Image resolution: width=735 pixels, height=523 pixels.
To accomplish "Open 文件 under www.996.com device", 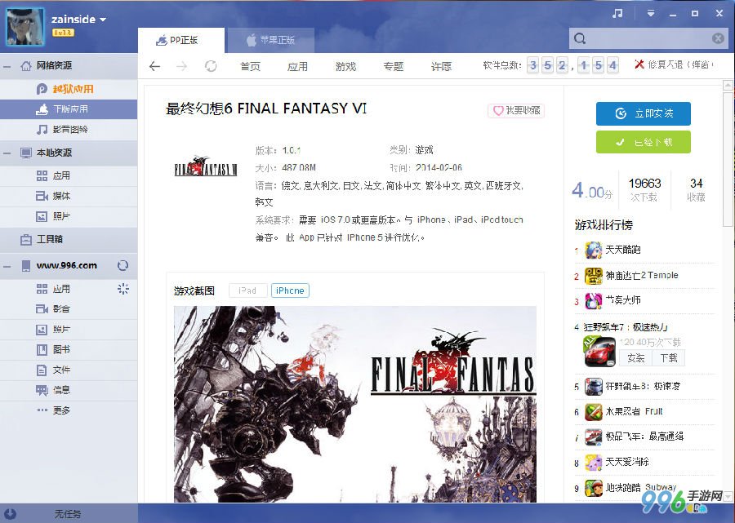I will pyautogui.click(x=69, y=370).
